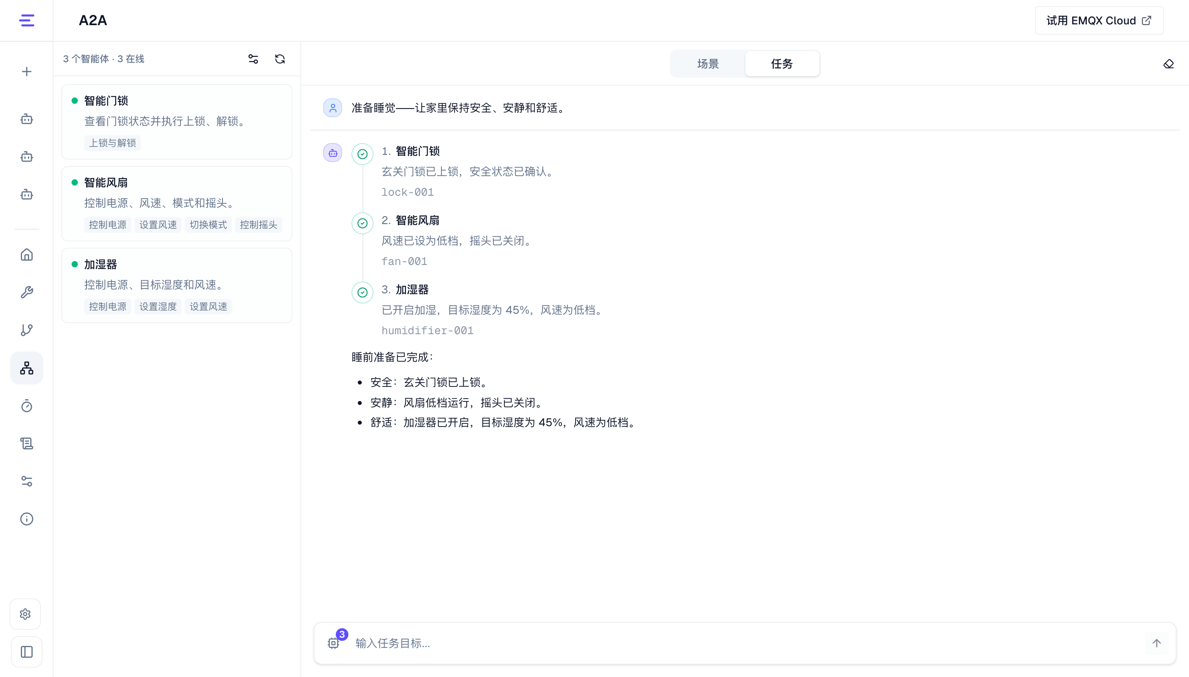This screenshot has width=1189, height=677.
Task: Click the 上锁与解锁 skill tag
Action: 112,143
